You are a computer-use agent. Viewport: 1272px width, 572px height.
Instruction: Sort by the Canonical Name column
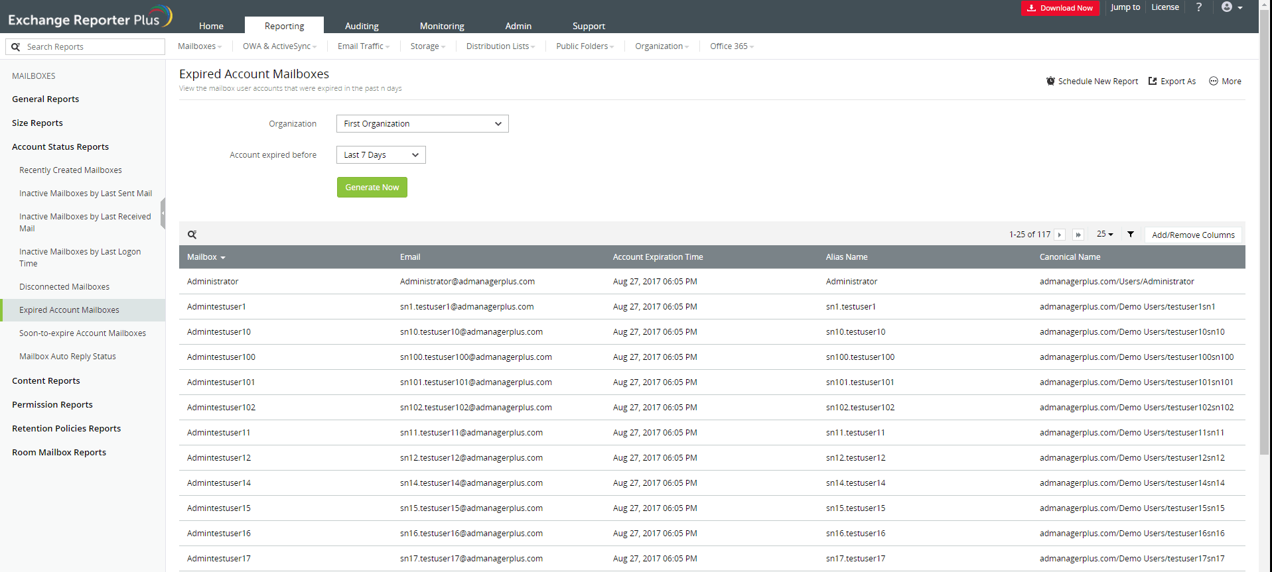(1070, 257)
